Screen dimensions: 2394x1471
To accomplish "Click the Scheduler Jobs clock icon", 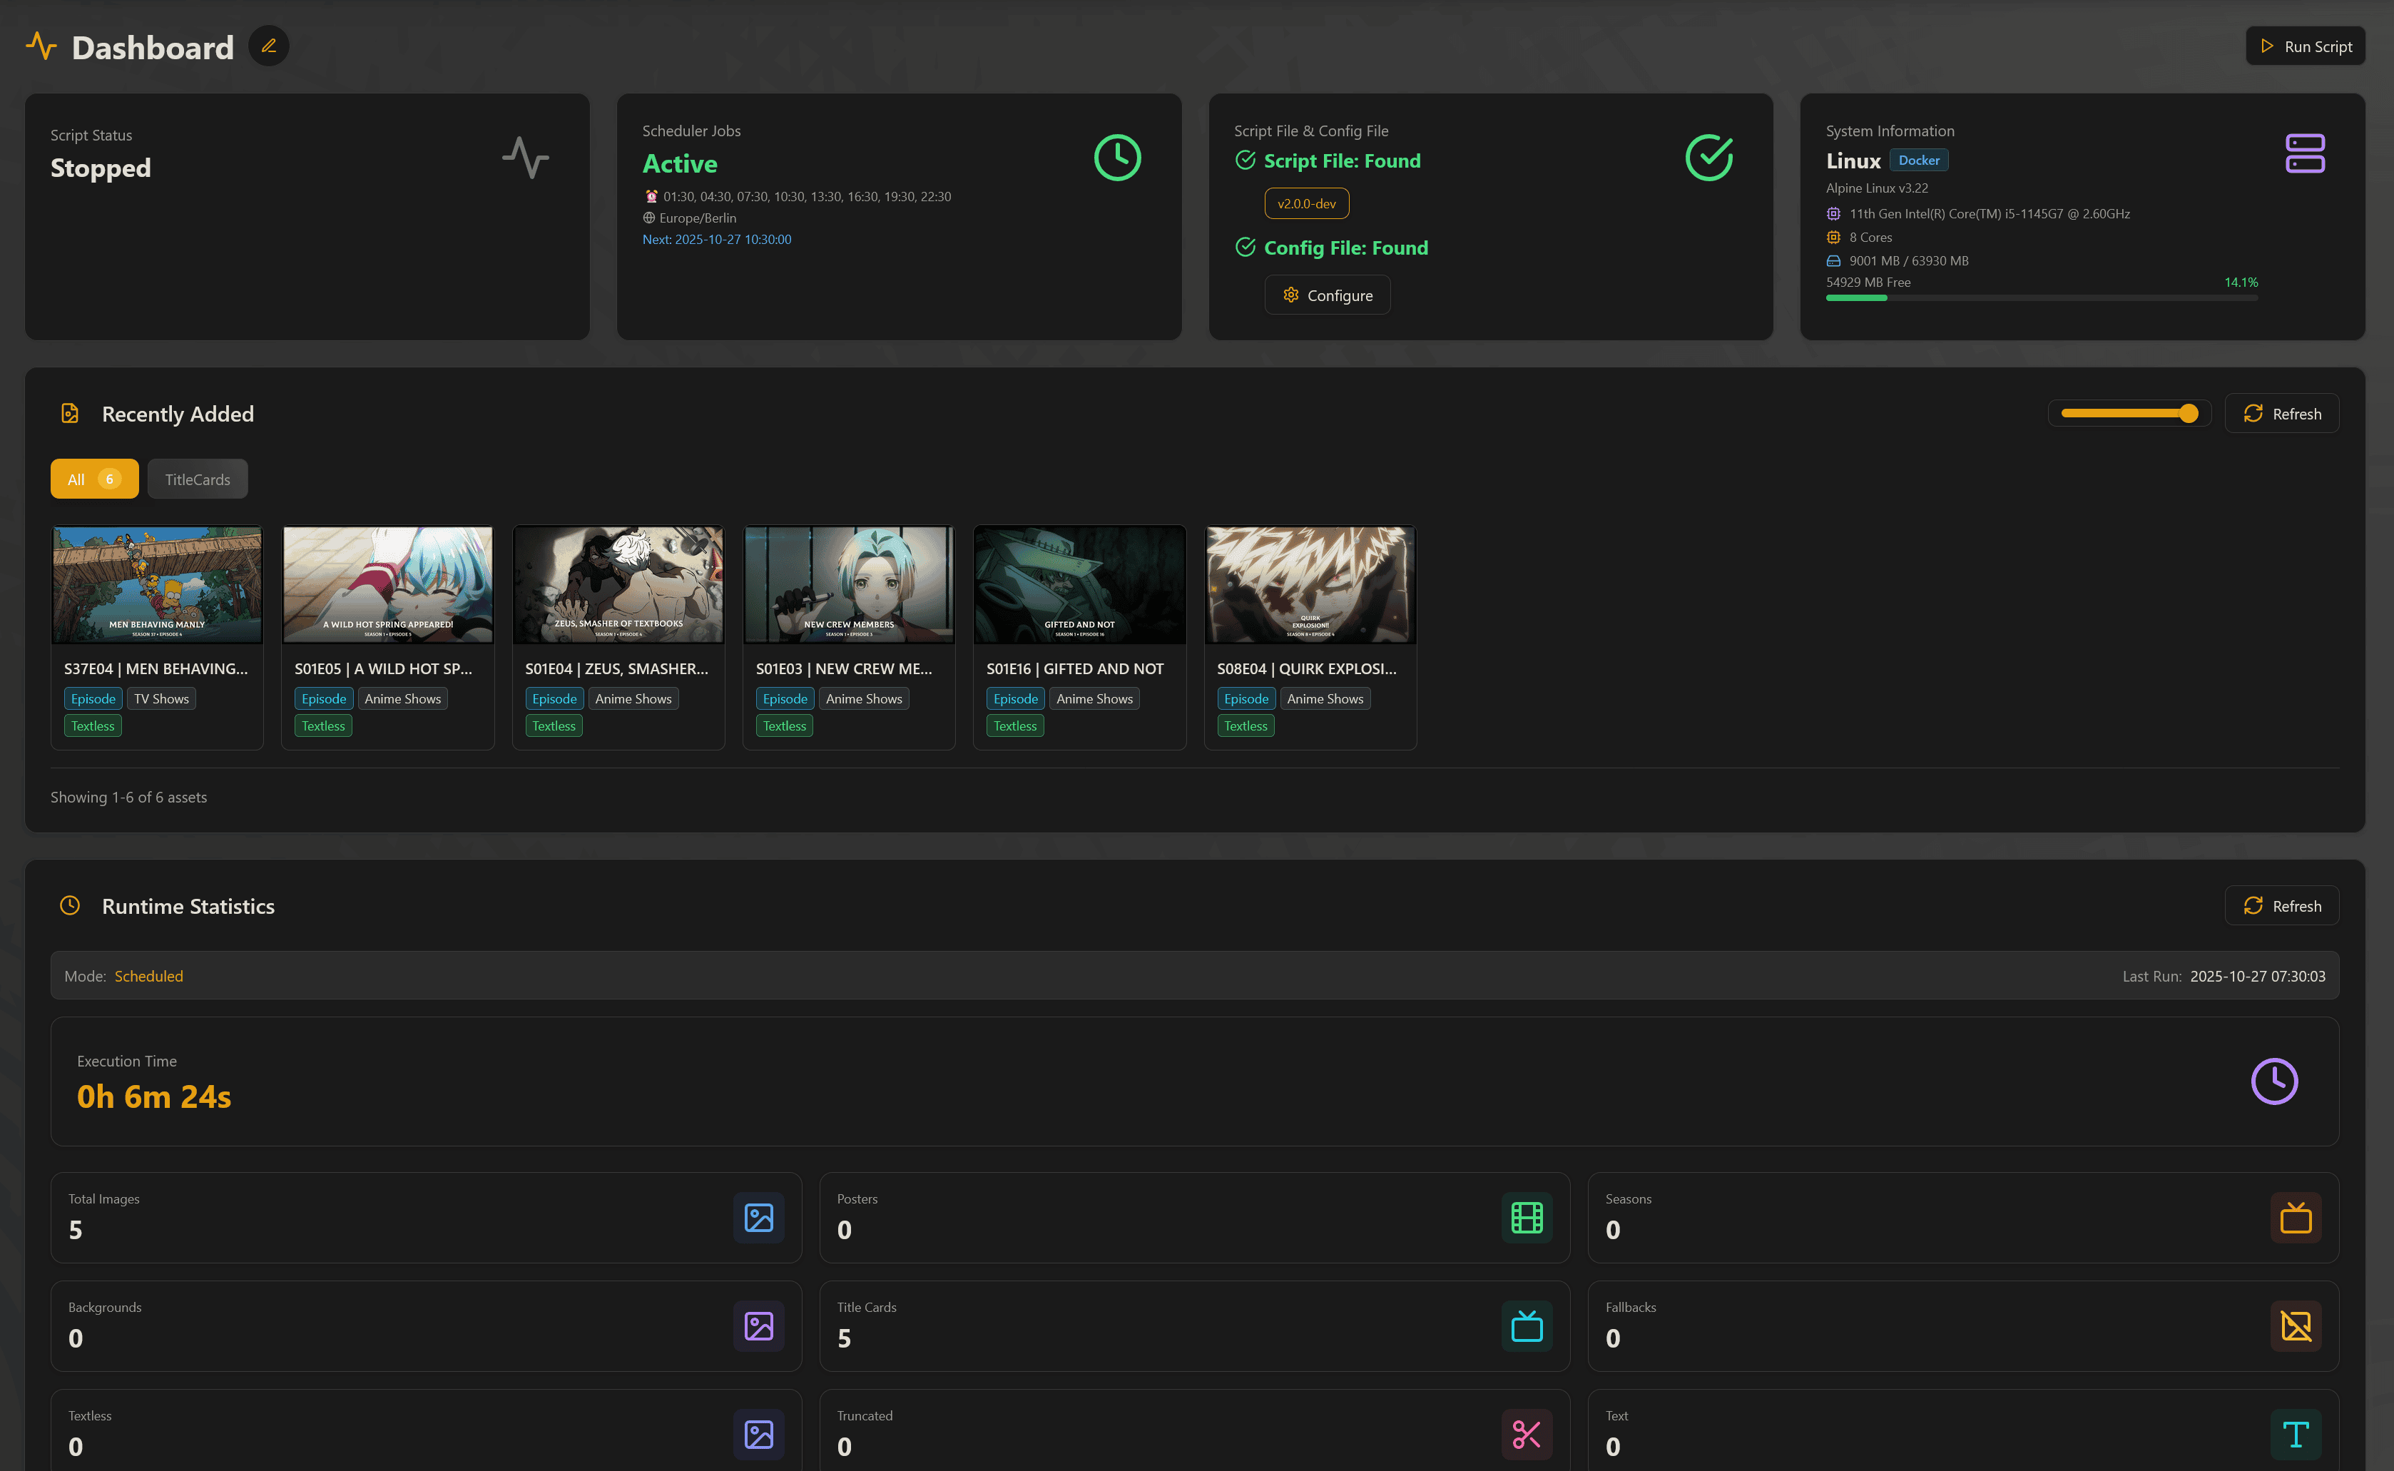I will (x=1116, y=158).
